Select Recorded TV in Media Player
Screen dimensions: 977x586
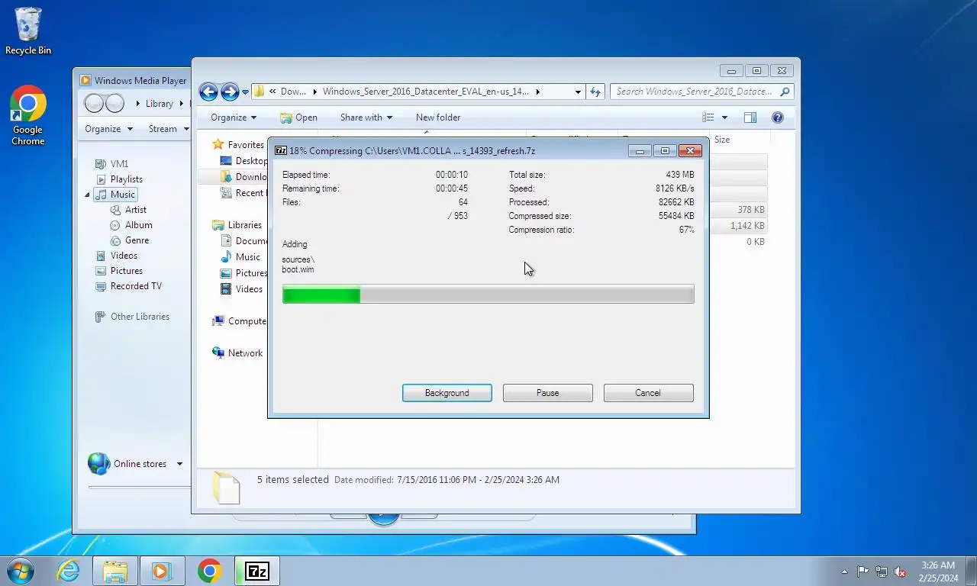tap(128, 286)
